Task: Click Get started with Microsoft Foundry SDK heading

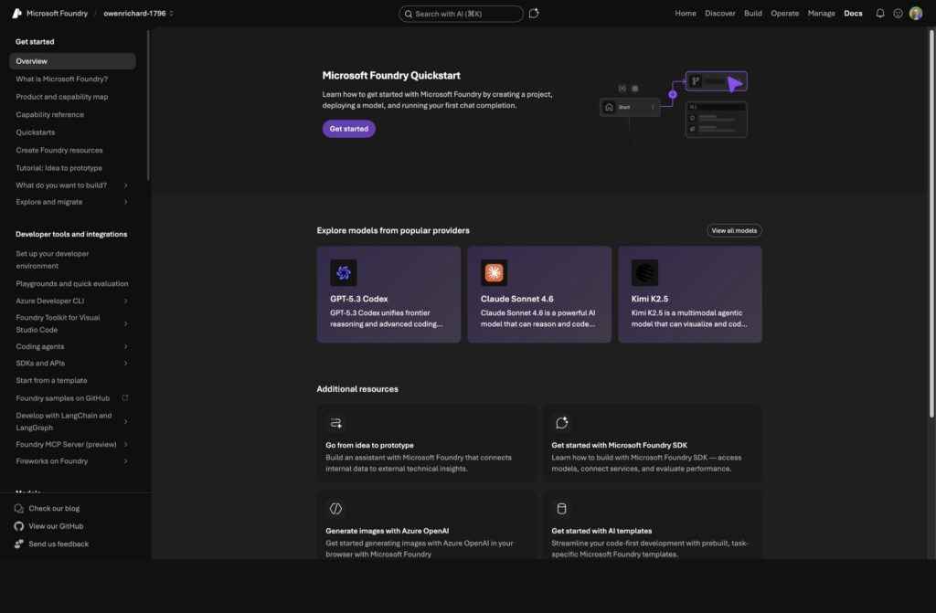Action: 619,445
